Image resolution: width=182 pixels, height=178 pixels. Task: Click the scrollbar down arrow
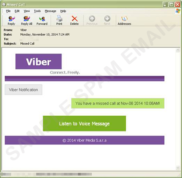click(178, 168)
